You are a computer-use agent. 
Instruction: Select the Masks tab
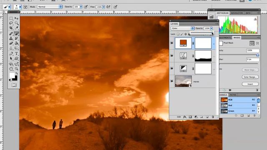(237, 37)
